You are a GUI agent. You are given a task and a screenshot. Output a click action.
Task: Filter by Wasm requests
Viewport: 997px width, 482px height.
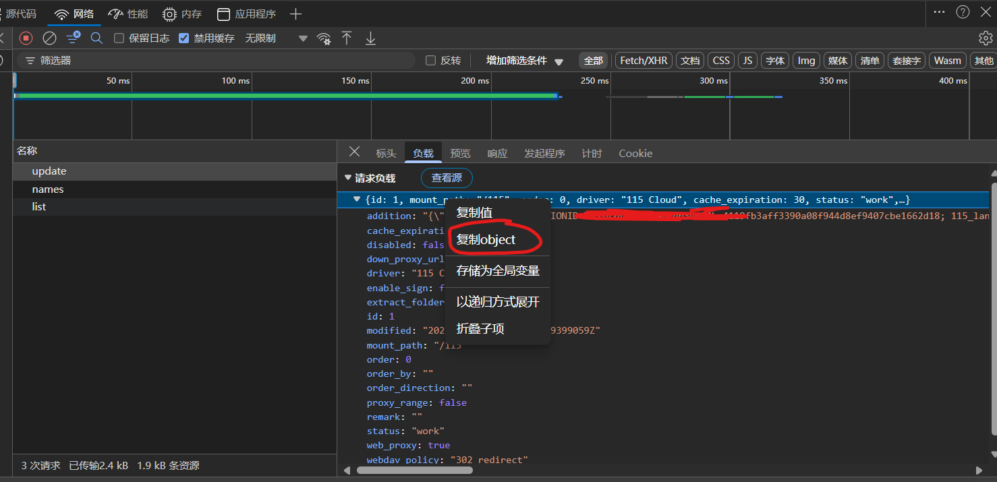(947, 61)
